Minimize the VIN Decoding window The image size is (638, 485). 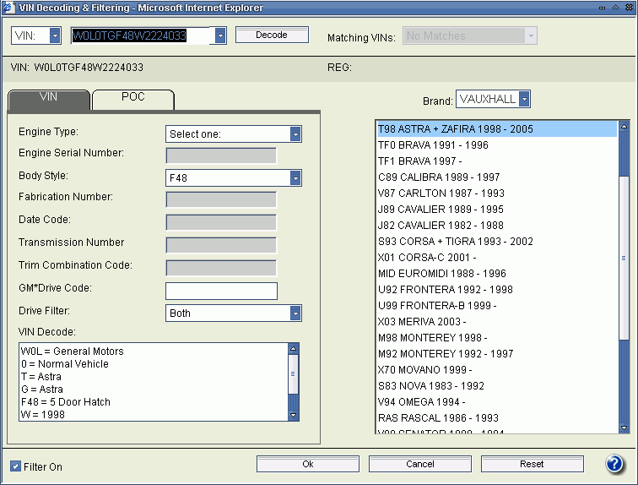coord(603,8)
